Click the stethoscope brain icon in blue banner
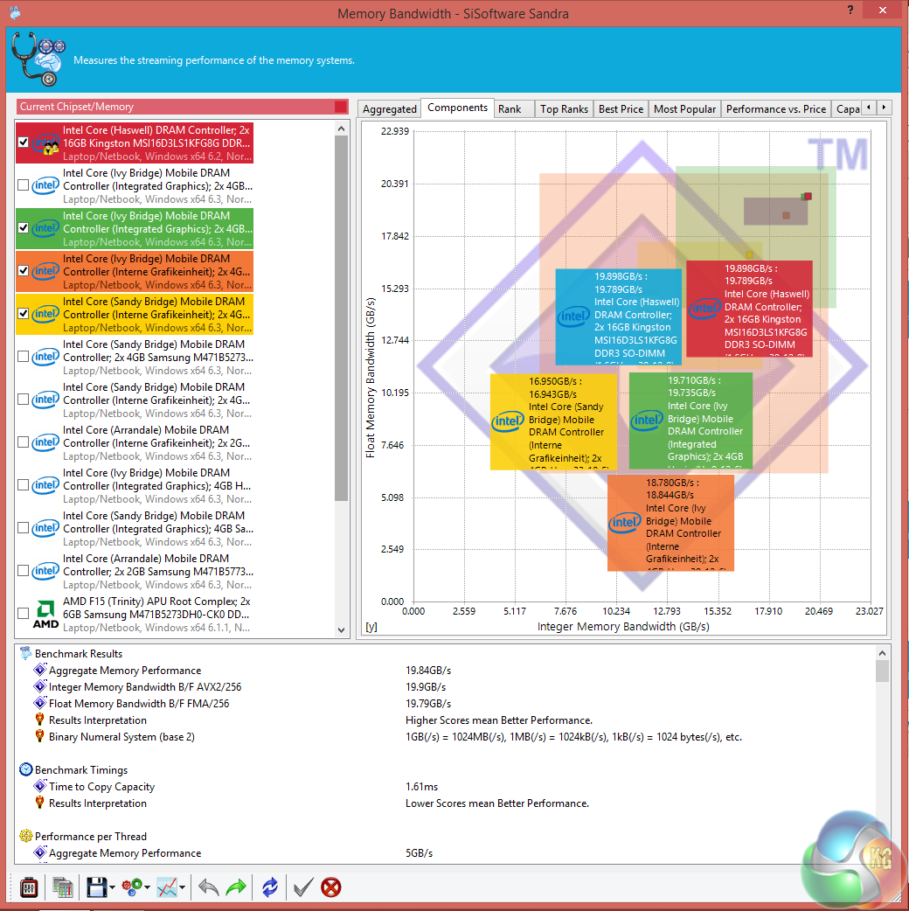909x911 pixels. [38, 59]
